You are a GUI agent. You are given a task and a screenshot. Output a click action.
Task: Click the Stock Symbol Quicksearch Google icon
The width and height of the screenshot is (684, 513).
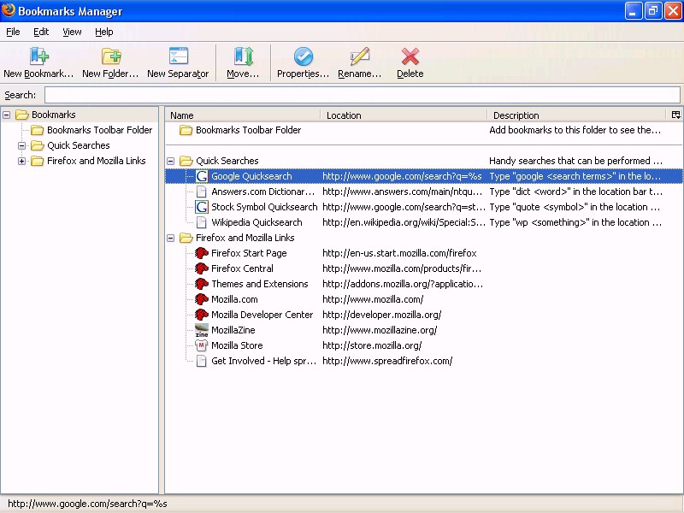(x=202, y=207)
